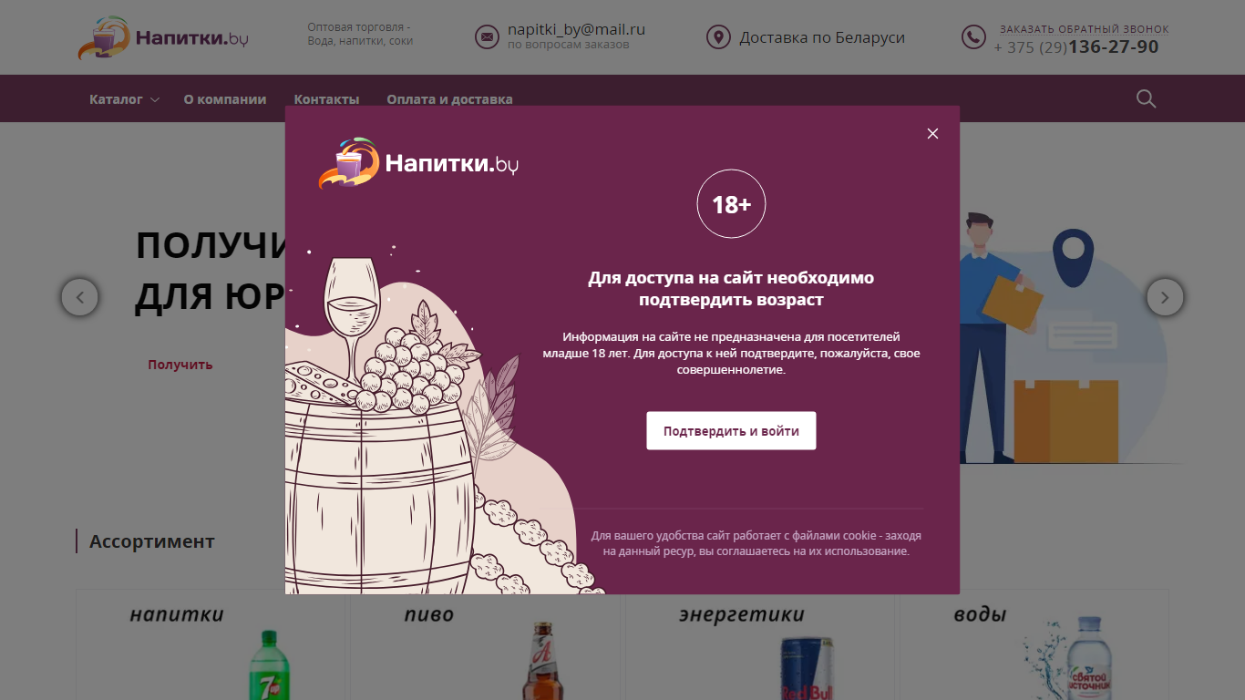Viewport: 1245px width, 700px height.
Task: Close the age verification popup
Action: click(932, 133)
